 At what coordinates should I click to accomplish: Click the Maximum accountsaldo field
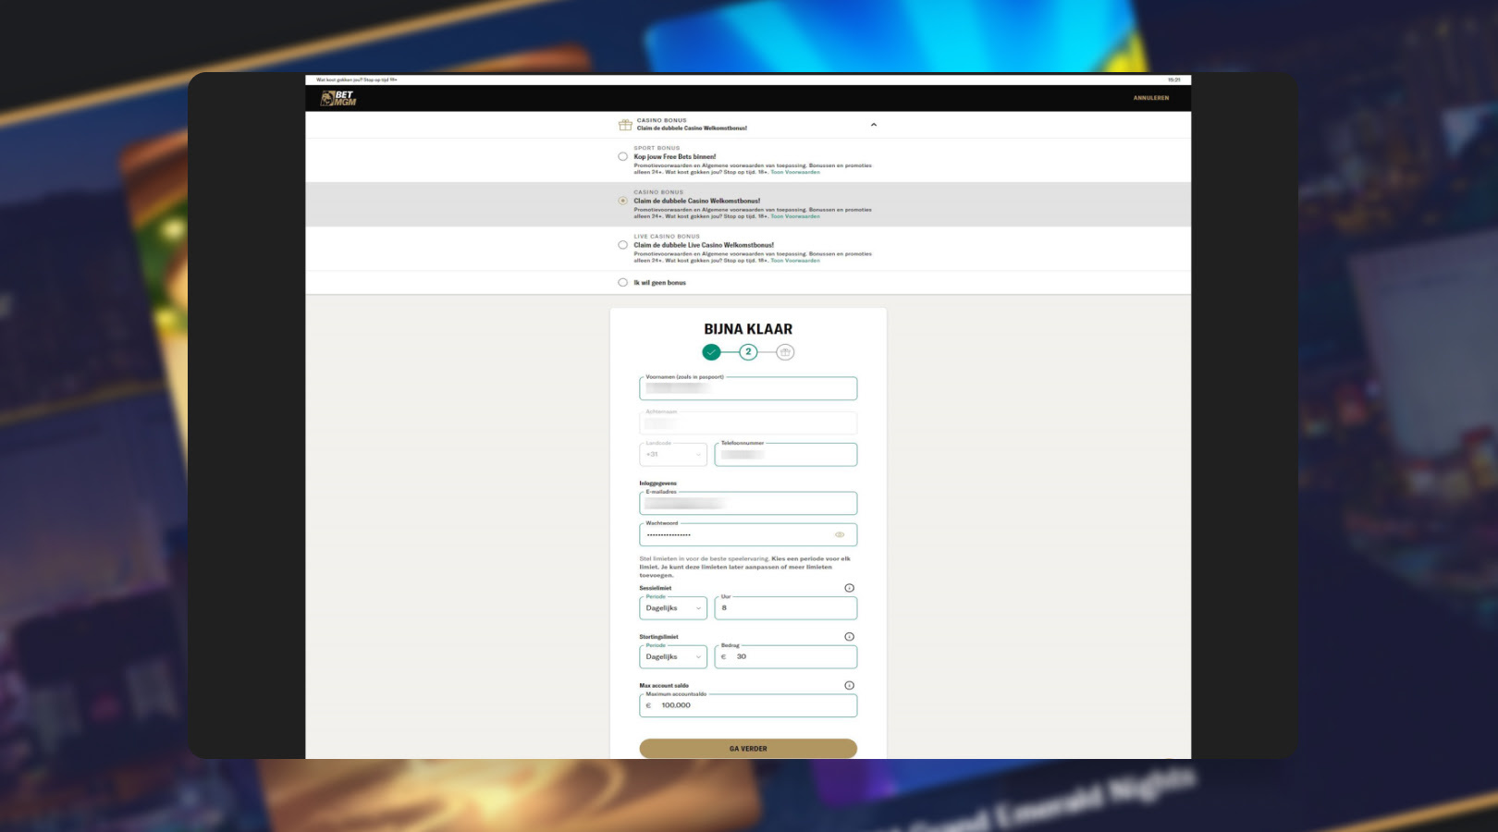click(x=748, y=705)
